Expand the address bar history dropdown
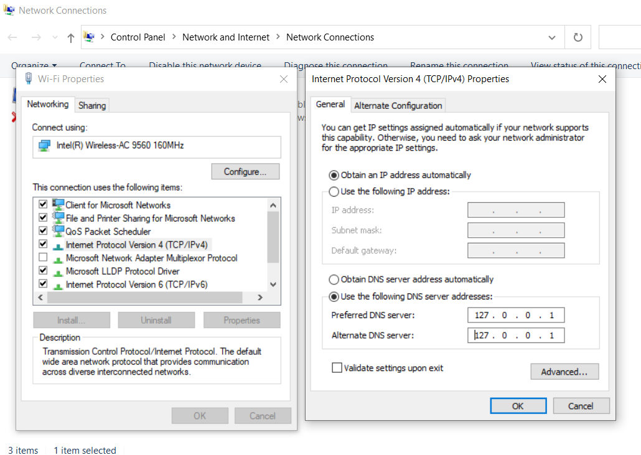The image size is (641, 455). (552, 37)
